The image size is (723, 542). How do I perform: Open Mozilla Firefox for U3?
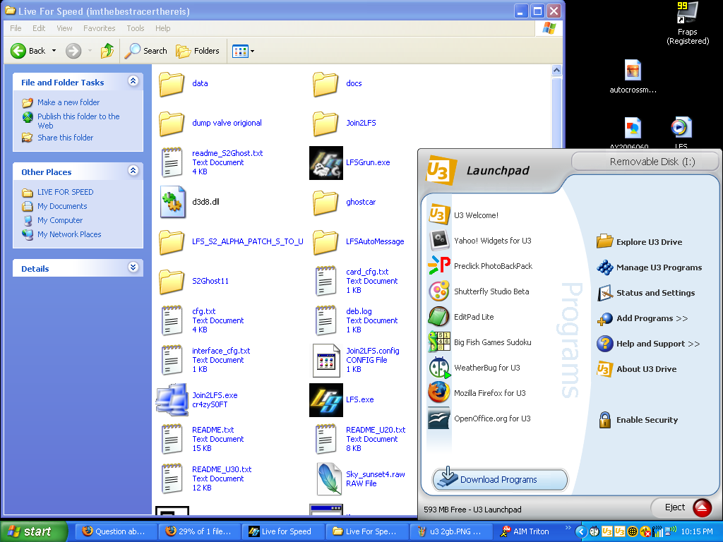[x=478, y=392]
